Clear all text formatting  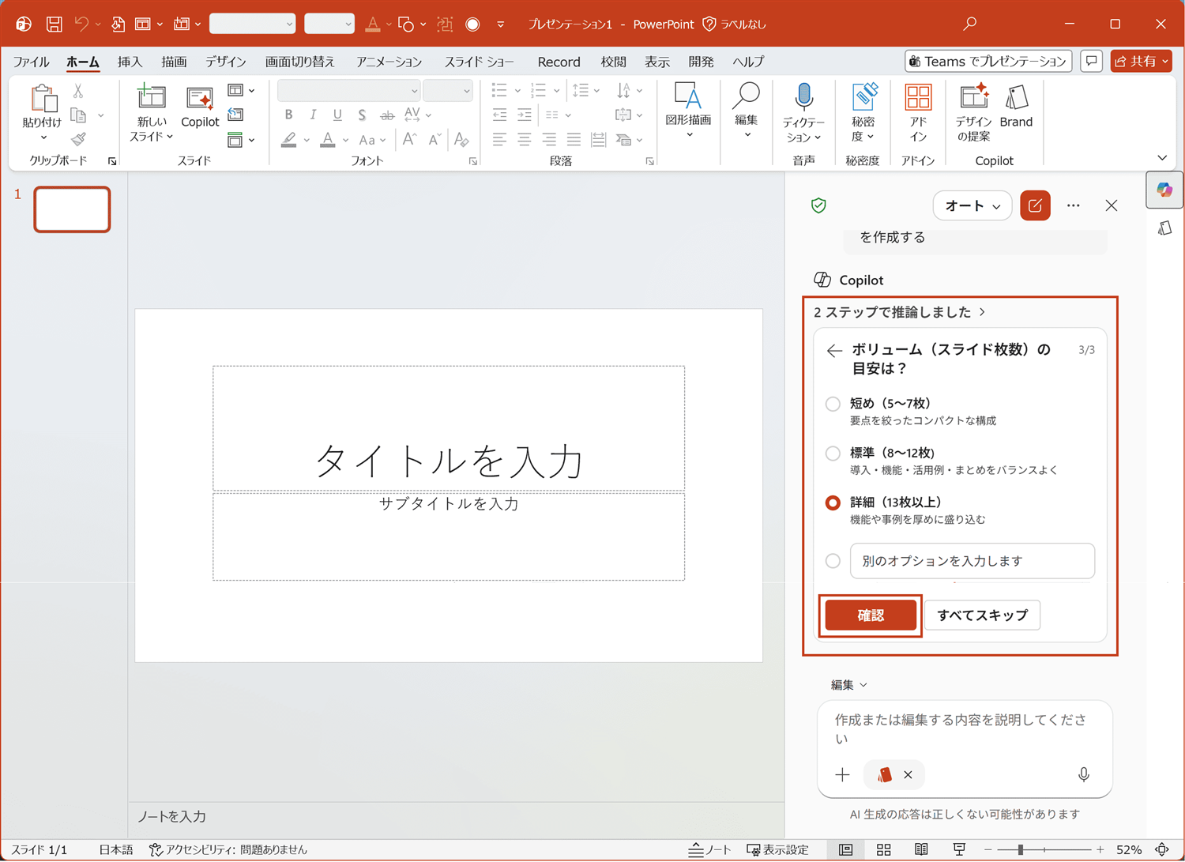click(462, 141)
